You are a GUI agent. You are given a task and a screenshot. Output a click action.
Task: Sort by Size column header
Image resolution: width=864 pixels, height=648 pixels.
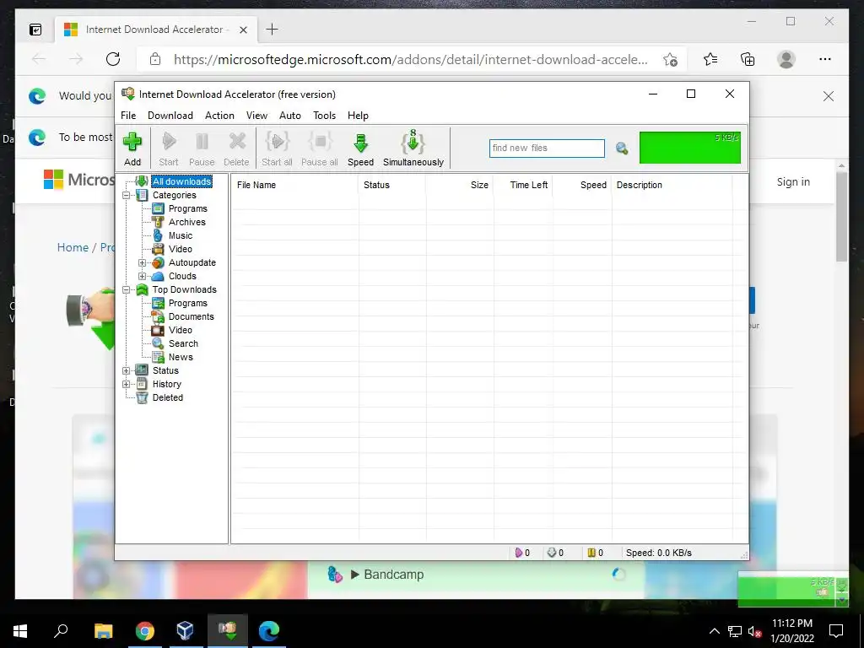pyautogui.click(x=460, y=185)
